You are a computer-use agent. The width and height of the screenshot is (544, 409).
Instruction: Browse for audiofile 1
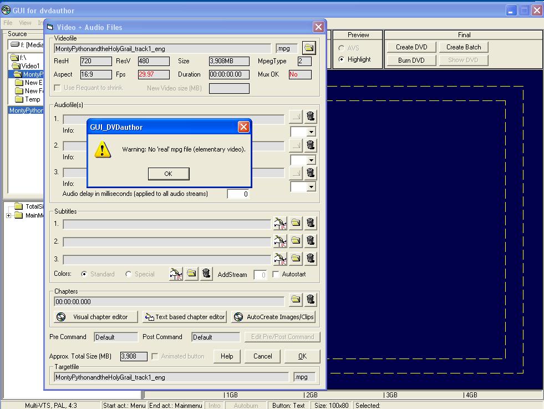(x=296, y=117)
